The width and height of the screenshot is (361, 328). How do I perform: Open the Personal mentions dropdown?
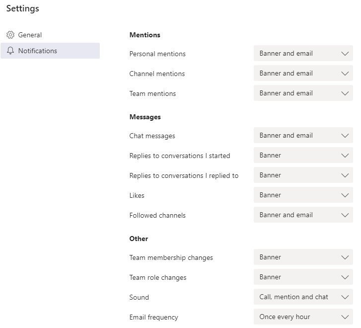pos(303,53)
